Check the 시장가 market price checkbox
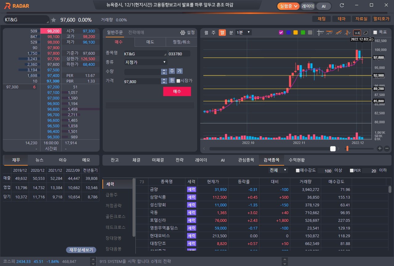This screenshot has height=266, width=394. click(x=178, y=81)
